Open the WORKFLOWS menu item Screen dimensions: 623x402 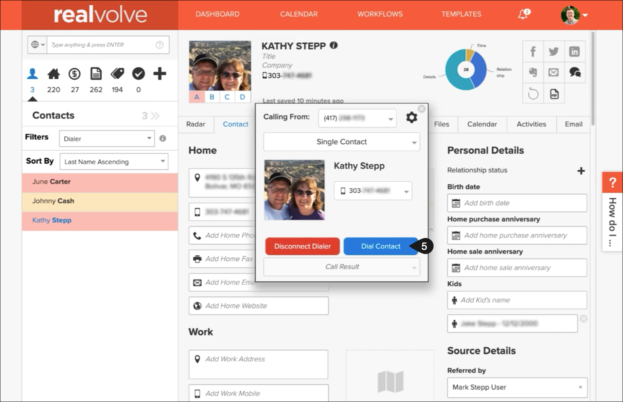point(380,14)
